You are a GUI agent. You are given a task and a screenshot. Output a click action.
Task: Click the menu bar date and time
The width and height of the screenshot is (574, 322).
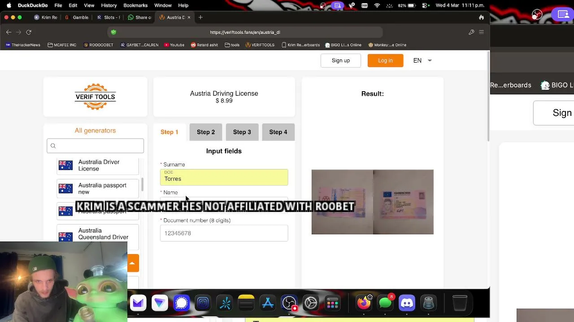click(460, 5)
